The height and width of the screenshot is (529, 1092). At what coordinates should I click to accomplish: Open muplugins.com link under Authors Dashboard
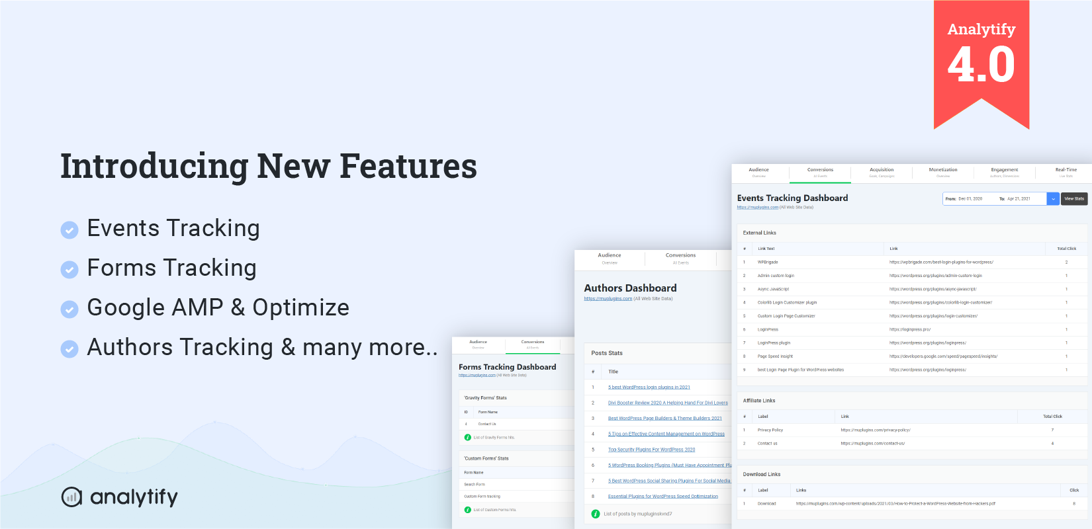pyautogui.click(x=608, y=299)
